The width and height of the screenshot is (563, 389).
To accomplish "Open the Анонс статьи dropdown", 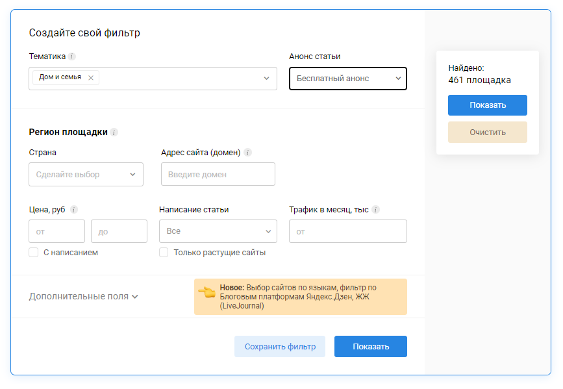I will [347, 79].
